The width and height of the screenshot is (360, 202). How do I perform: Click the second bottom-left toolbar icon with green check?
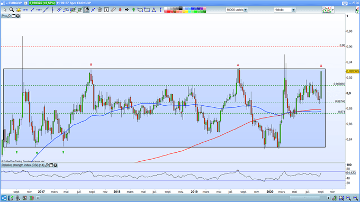pyautogui.click(x=11, y=198)
